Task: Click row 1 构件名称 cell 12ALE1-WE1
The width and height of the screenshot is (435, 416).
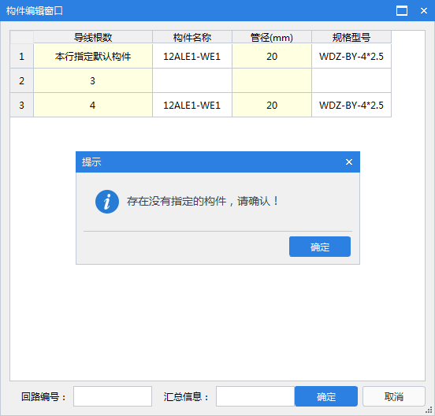Action: pos(192,56)
